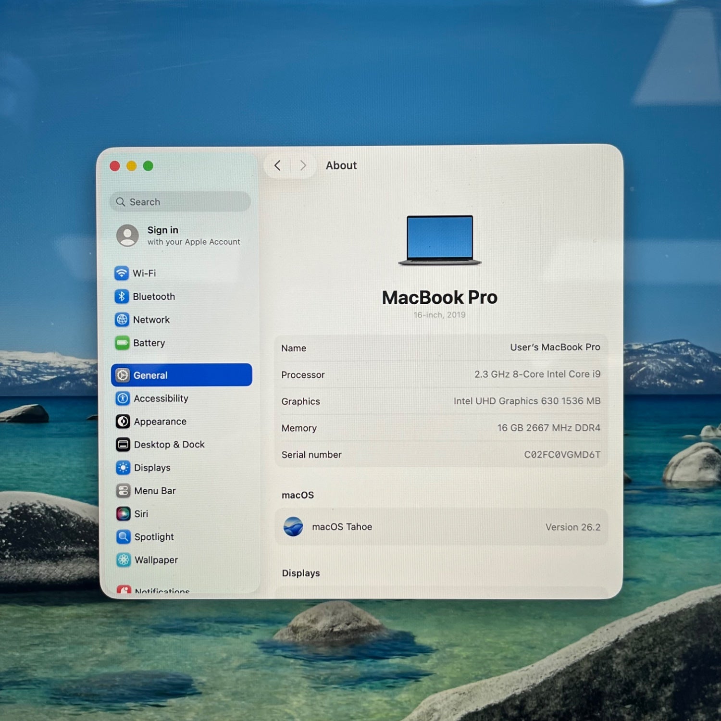Open Displays settings in the sidebar
The image size is (721, 721).
click(143, 468)
